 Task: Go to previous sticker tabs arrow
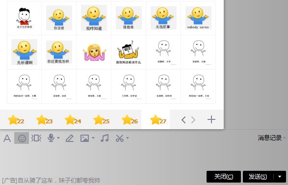(x=183, y=120)
